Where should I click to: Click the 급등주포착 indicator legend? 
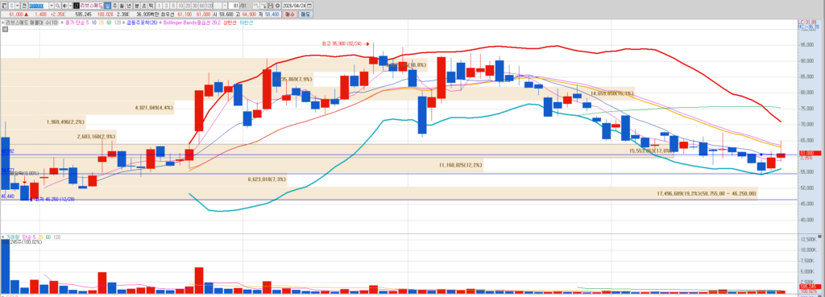(143, 23)
